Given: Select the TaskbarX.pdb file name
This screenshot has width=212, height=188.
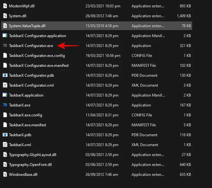Looking at the screenshot, I should [20, 135].
